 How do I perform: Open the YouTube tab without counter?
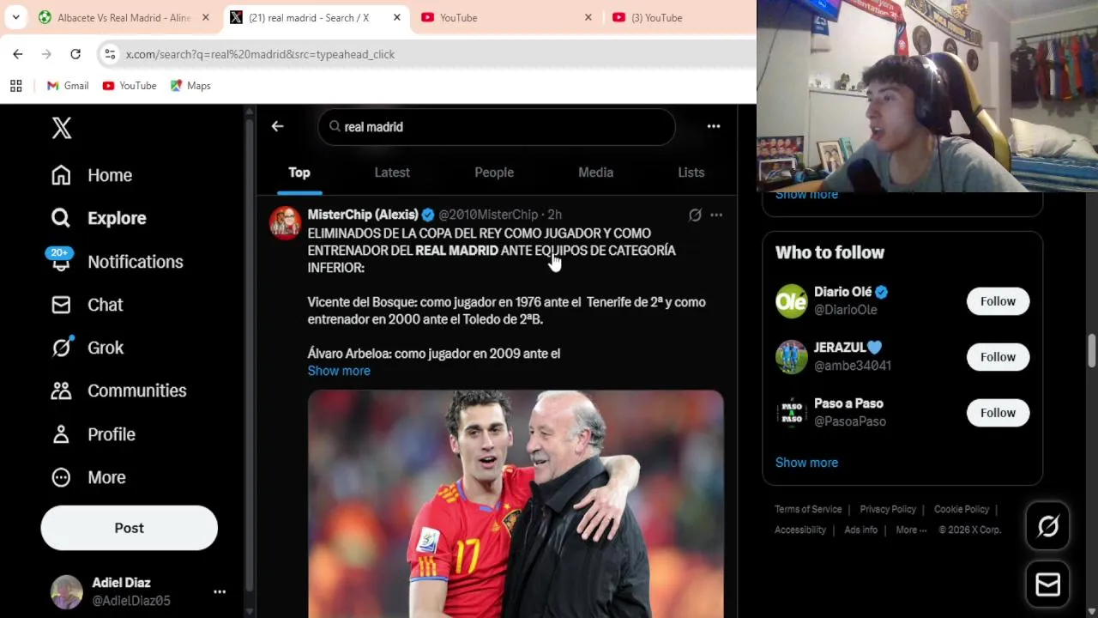pyautogui.click(x=508, y=17)
